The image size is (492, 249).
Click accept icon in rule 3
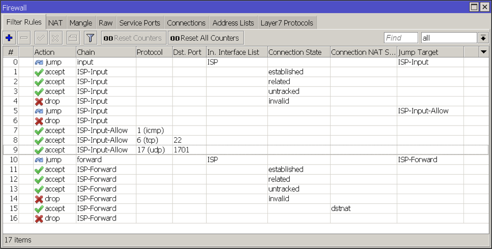[39, 92]
